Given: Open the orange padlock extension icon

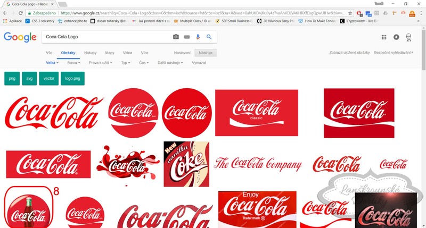Looking at the screenshot, I should coord(412,13).
